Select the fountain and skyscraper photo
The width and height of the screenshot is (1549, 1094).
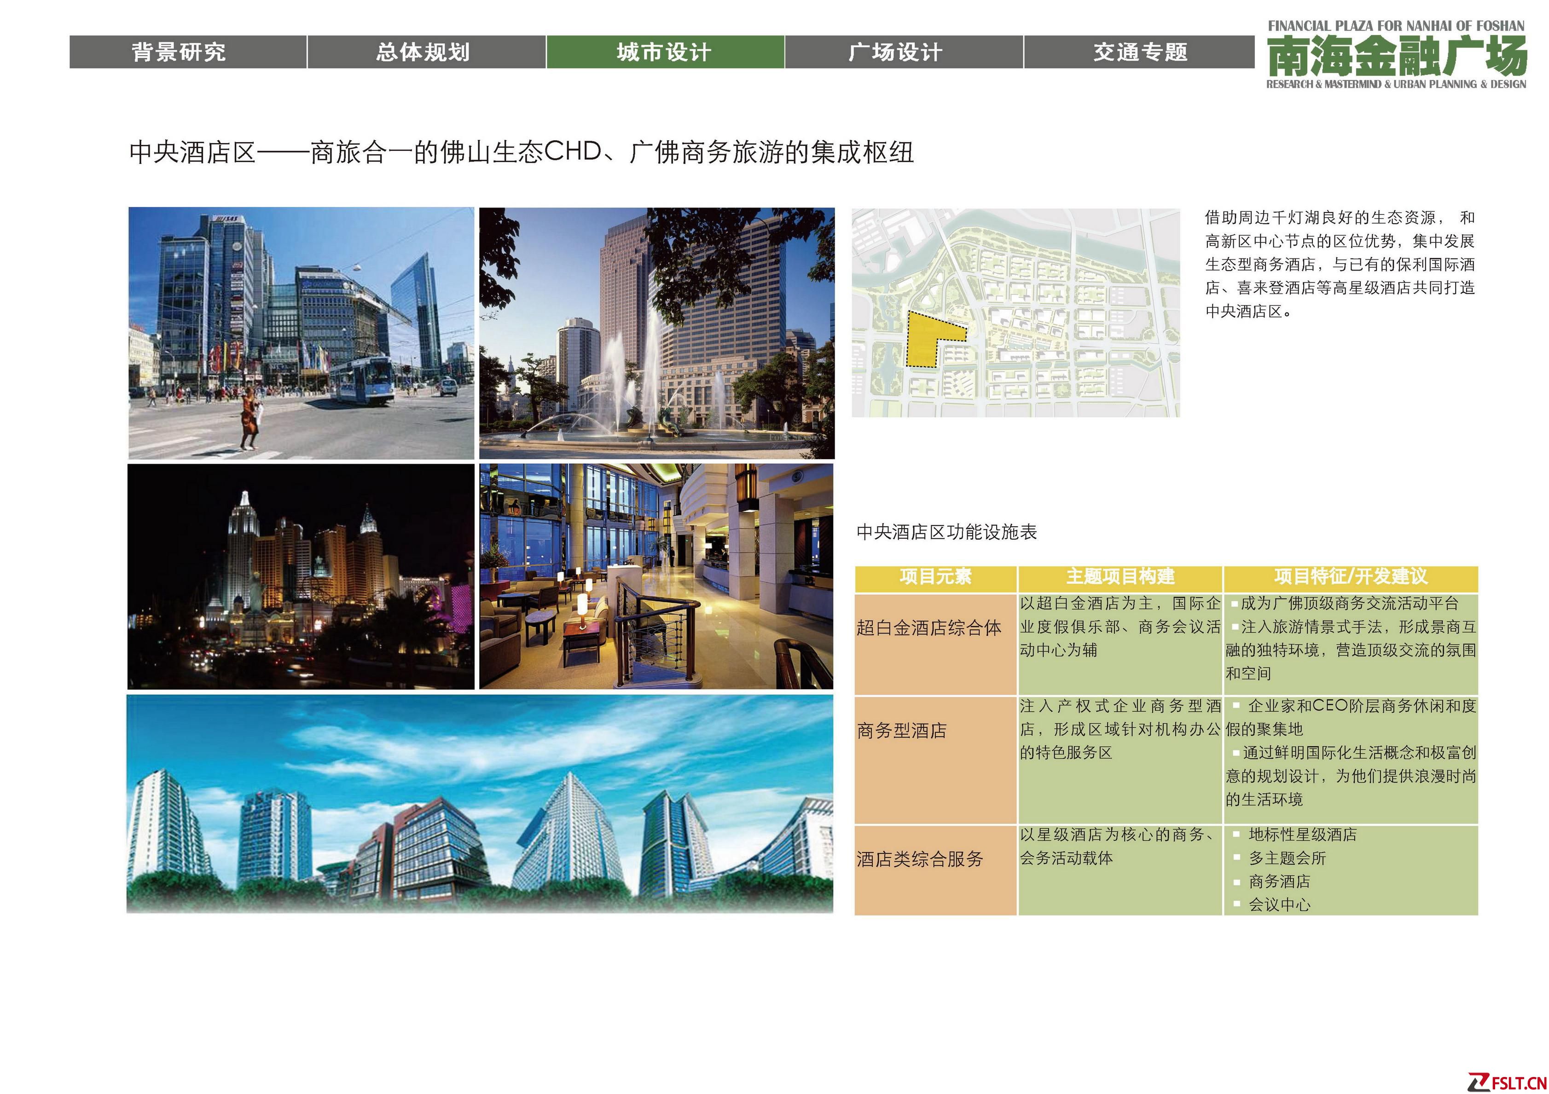[x=656, y=333]
